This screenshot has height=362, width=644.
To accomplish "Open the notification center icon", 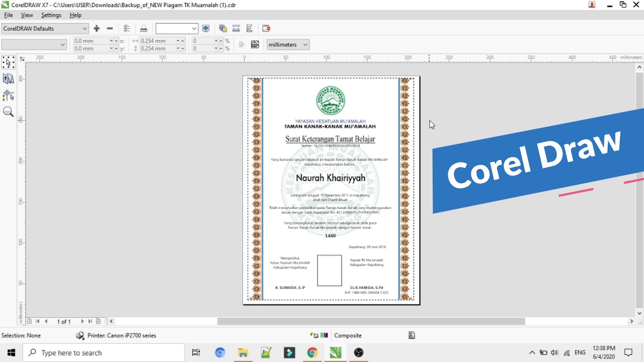I will tap(628, 352).
